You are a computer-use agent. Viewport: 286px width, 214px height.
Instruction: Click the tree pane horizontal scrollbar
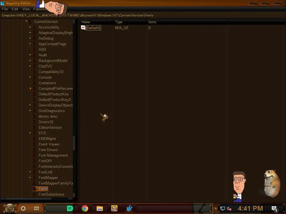pyautogui.click(x=37, y=199)
